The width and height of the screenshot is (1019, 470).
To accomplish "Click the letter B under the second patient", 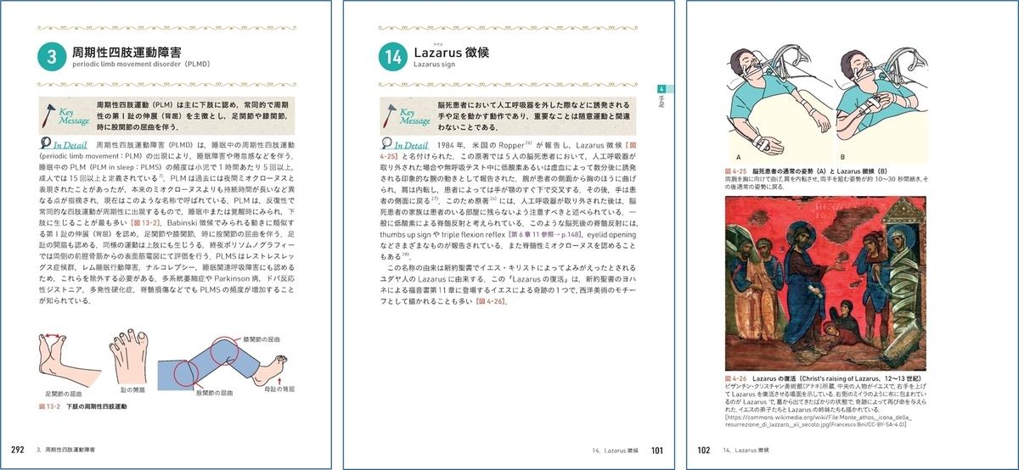I will [842, 158].
